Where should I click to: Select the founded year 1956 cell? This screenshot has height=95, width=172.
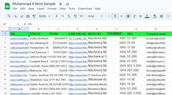[x=117, y=48]
